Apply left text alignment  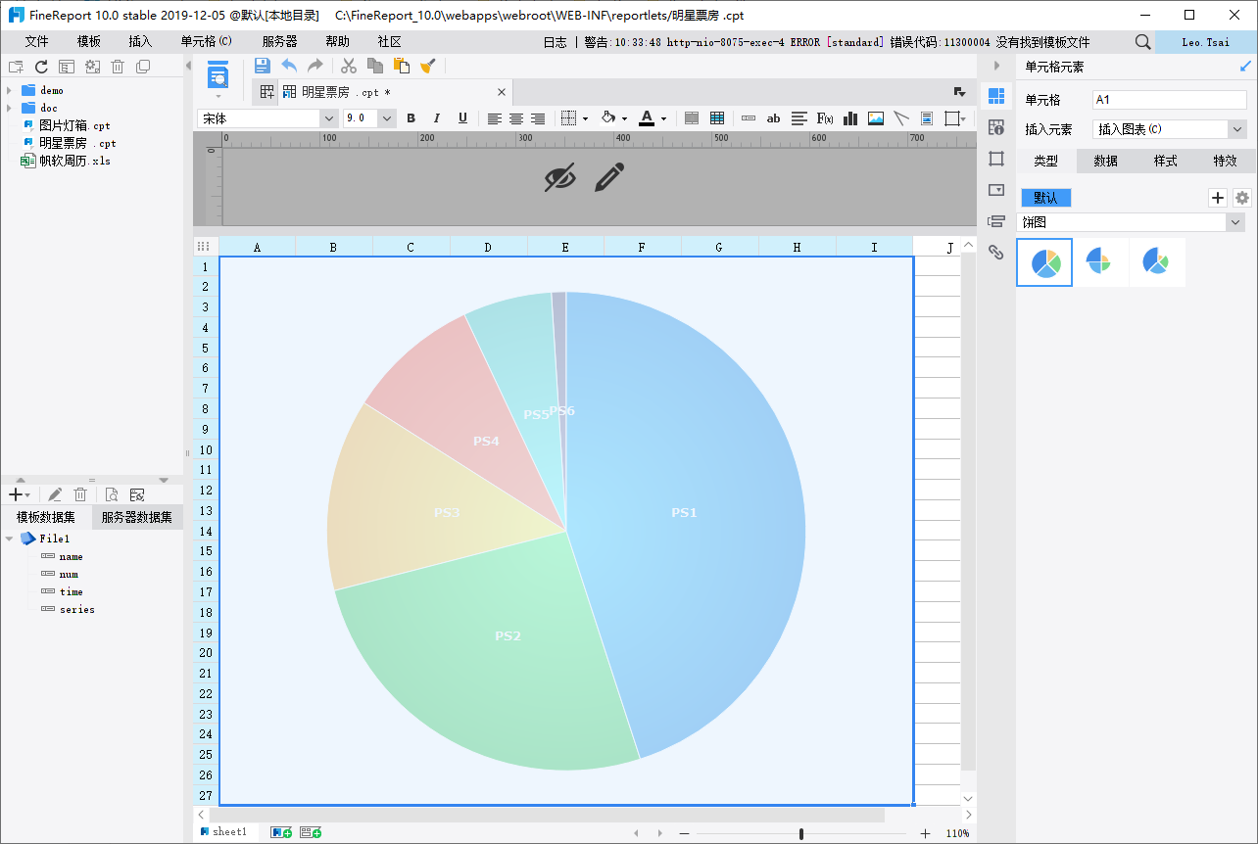(x=495, y=118)
